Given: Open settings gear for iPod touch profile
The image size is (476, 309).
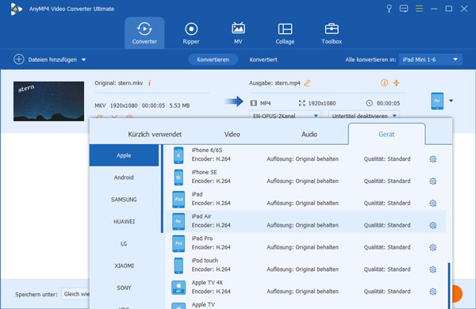Looking at the screenshot, I should (433, 269).
